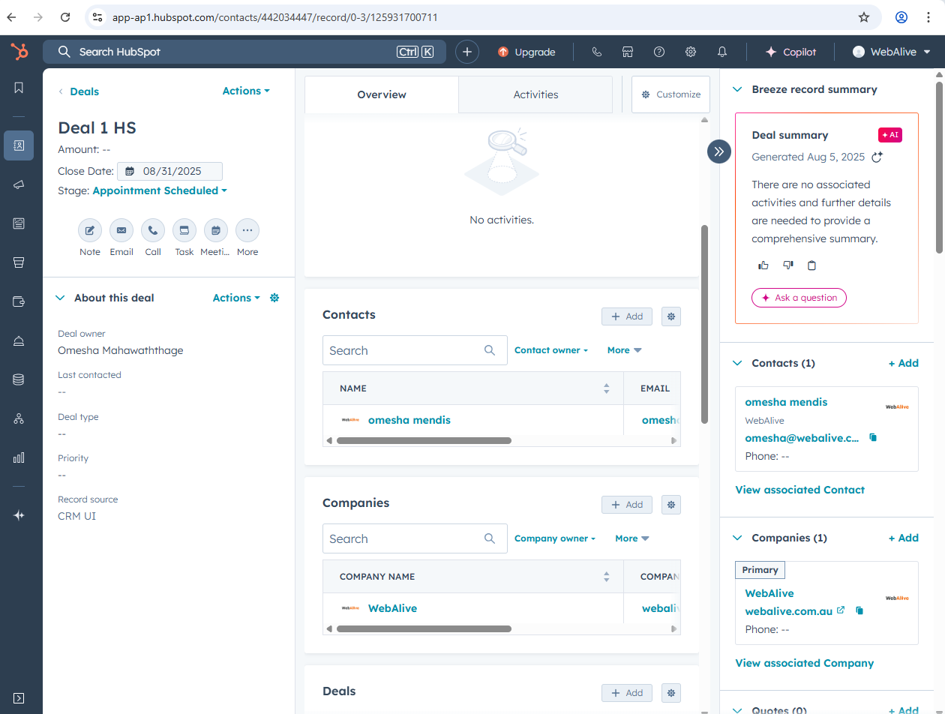945x714 pixels.
Task: Click the quick create plus button
Action: pyautogui.click(x=466, y=52)
